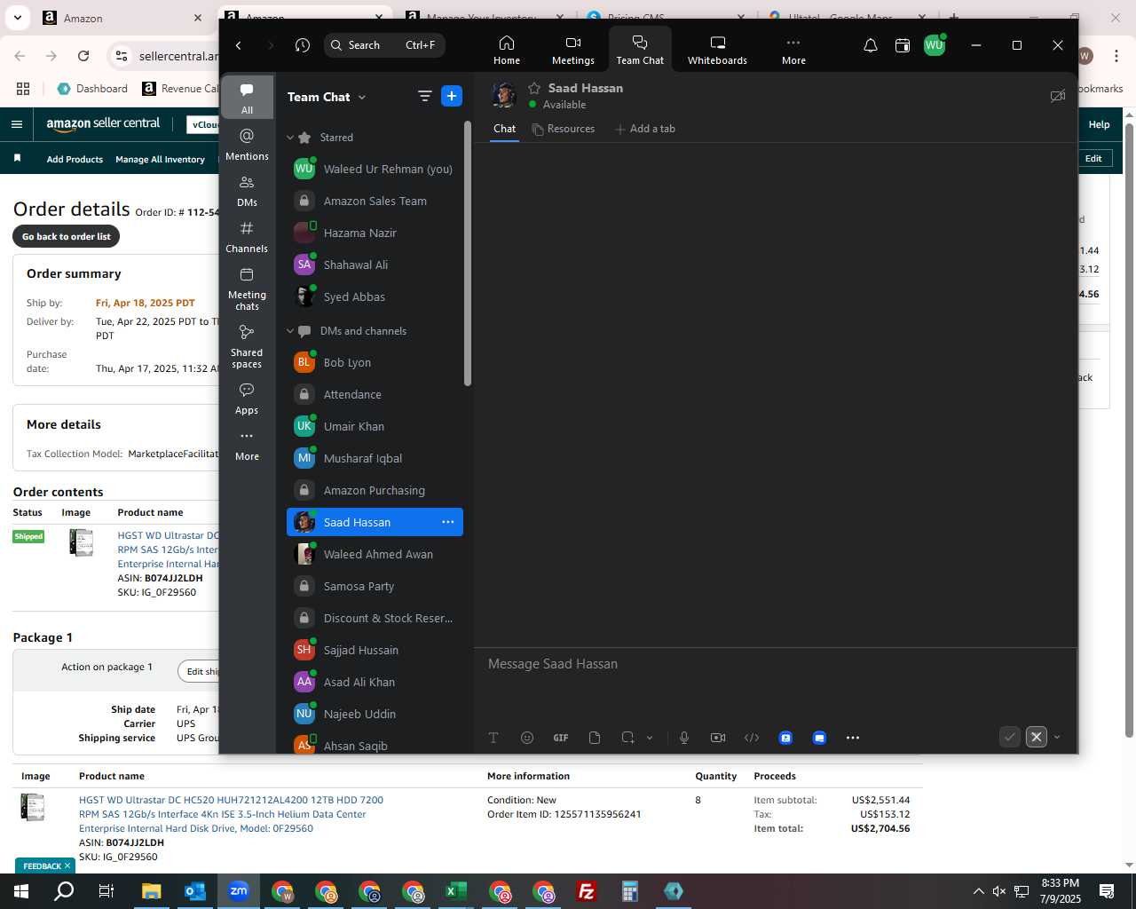Open chat with Waleed Ahmed Awan
The width and height of the screenshot is (1136, 909).
click(375, 554)
